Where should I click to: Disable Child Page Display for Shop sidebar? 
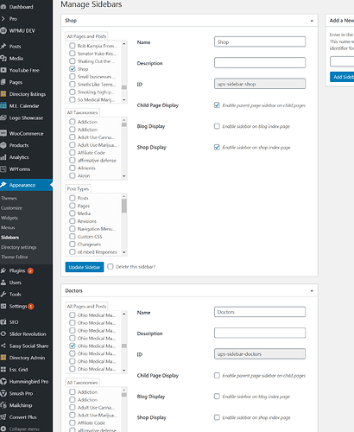tap(217, 105)
